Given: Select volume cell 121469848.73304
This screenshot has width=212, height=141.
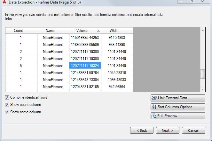Looking at the screenshot, I should pos(85,80).
